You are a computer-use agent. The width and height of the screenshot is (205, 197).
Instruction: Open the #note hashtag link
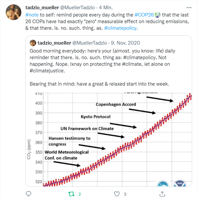[x=32, y=15]
